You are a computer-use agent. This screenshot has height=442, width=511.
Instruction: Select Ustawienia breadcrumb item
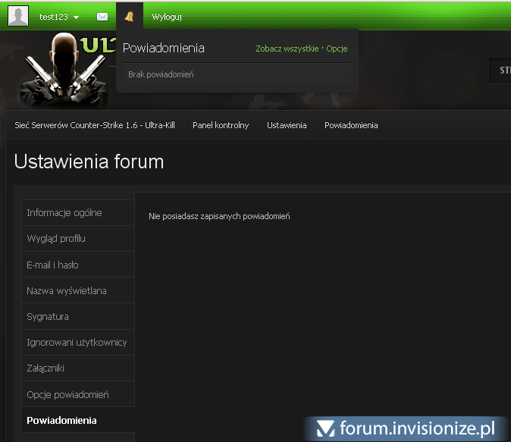click(x=287, y=125)
